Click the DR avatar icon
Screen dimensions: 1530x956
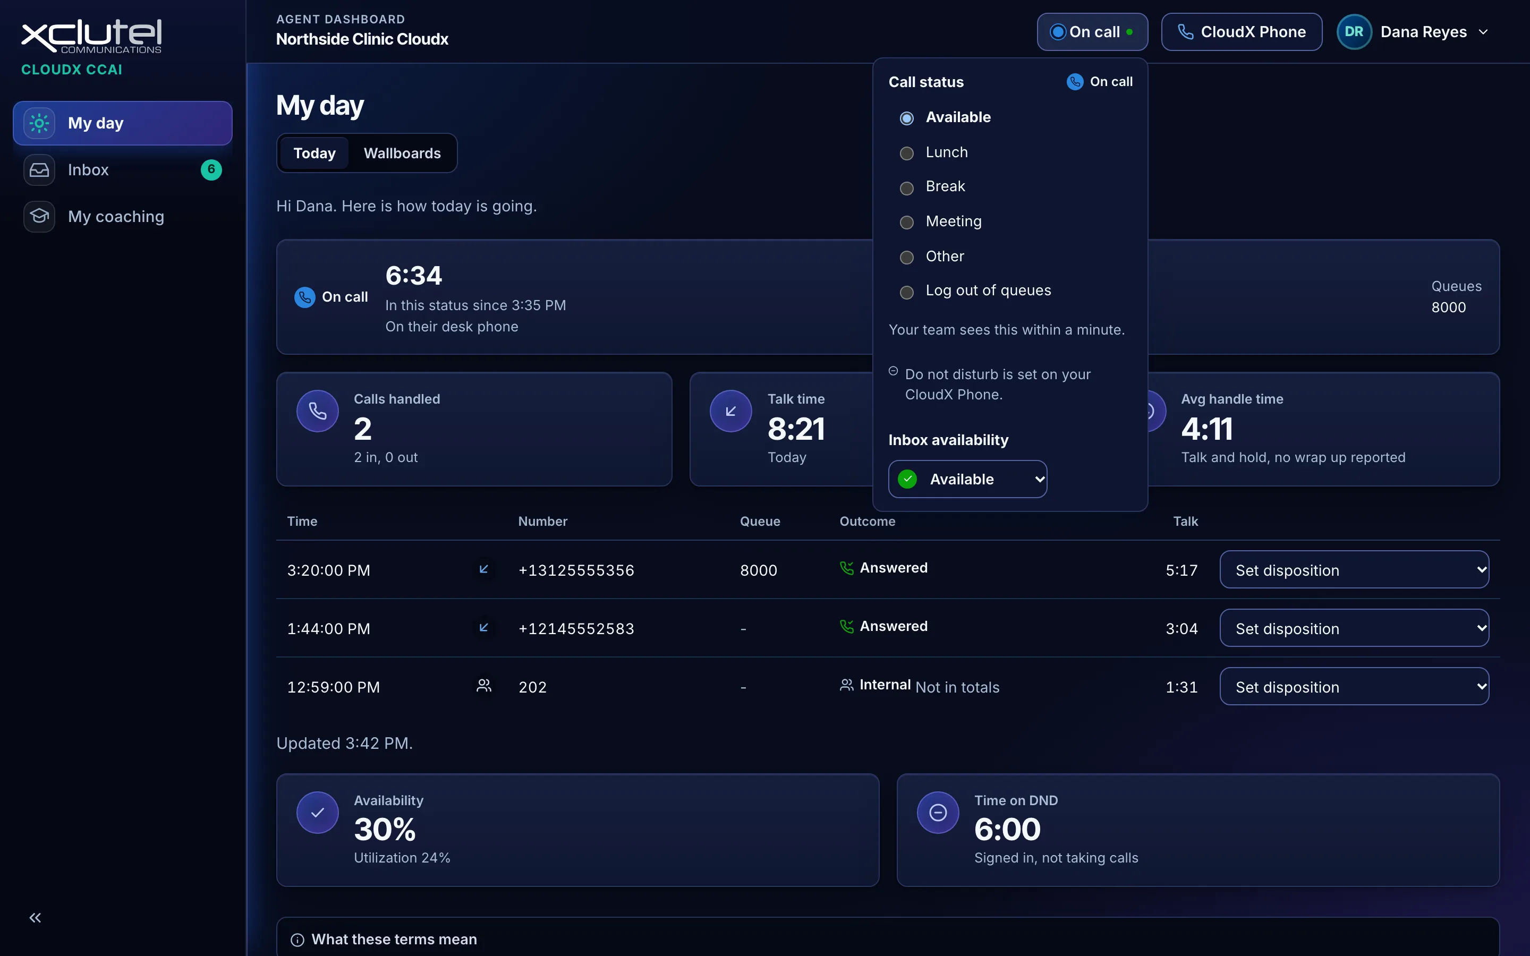click(1354, 32)
